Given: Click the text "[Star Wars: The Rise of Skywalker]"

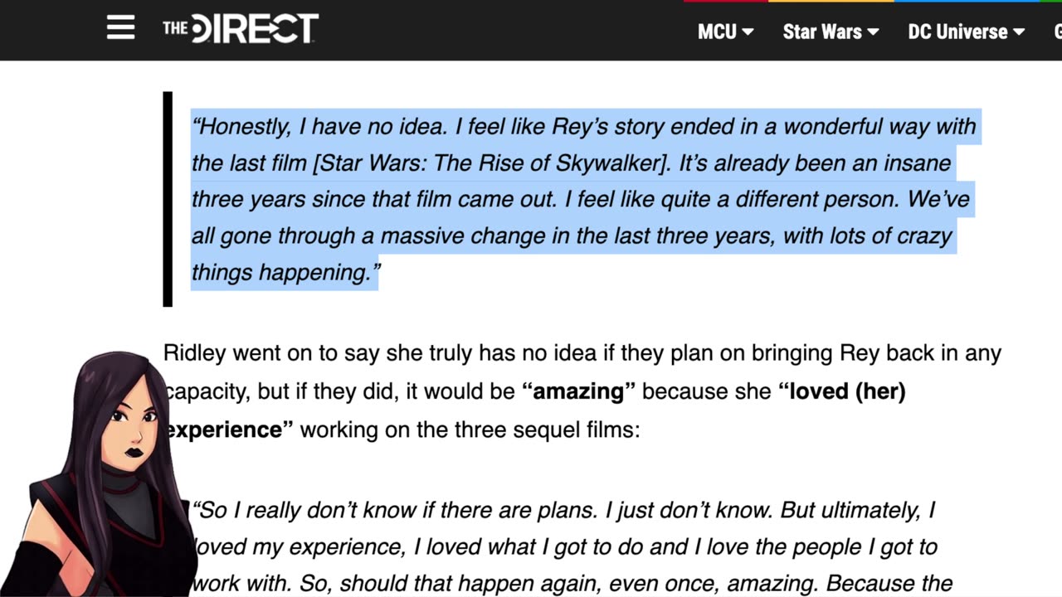Looking at the screenshot, I should 491,163.
